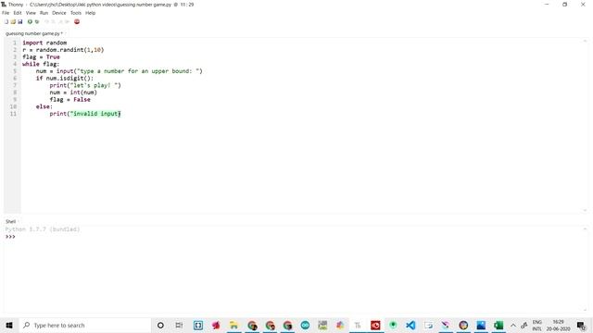Click on the 'import random' code line
The height and width of the screenshot is (333, 593).
44,43
